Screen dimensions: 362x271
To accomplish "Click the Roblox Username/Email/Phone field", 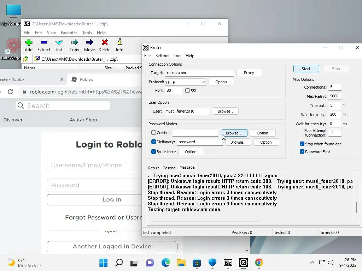I will 94,165.
